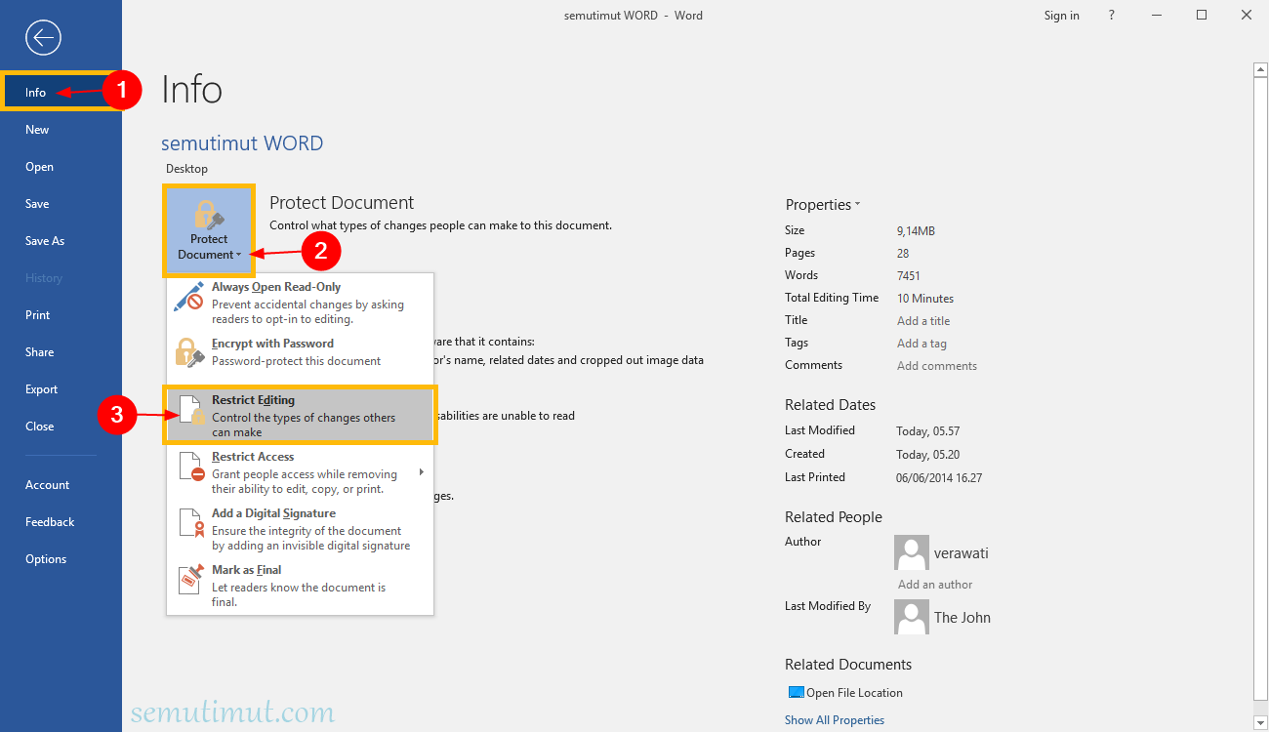Select Always Open Read-Only menu entry

tap(300, 303)
